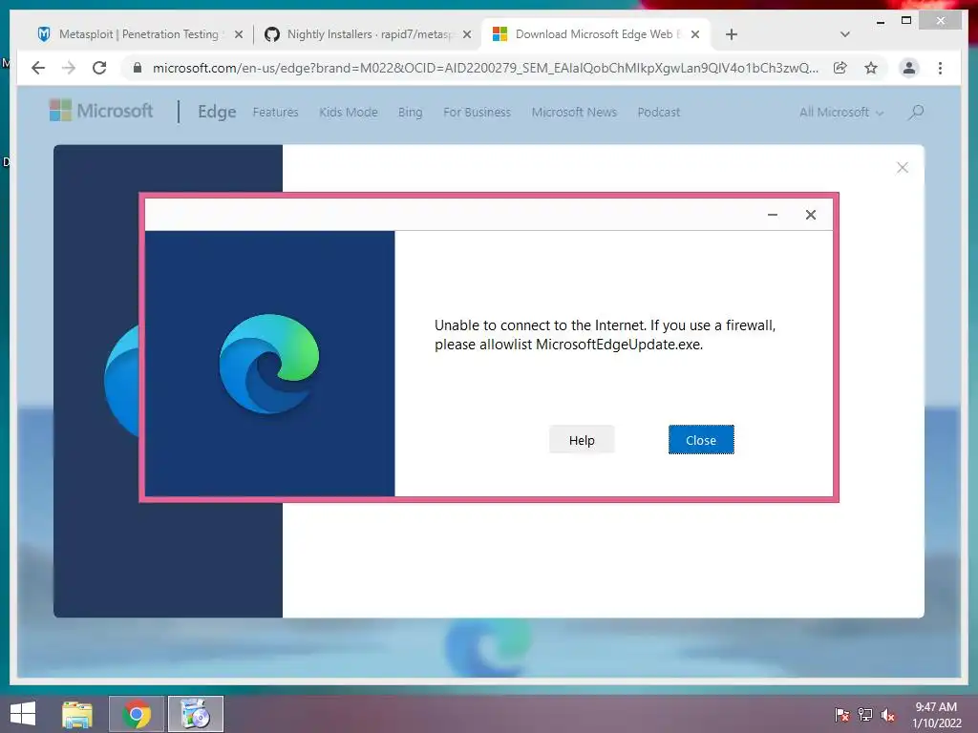Open File Explorer from taskbar
This screenshot has height=733, width=978.
[77, 714]
